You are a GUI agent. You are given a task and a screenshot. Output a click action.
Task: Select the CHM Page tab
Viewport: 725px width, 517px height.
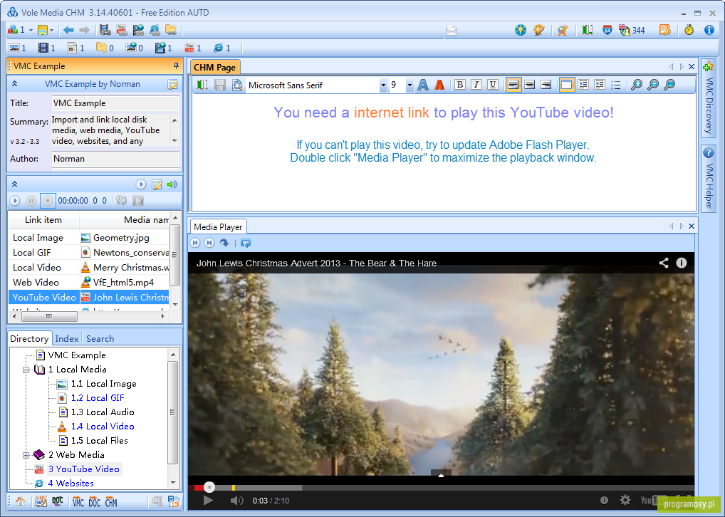(x=214, y=68)
